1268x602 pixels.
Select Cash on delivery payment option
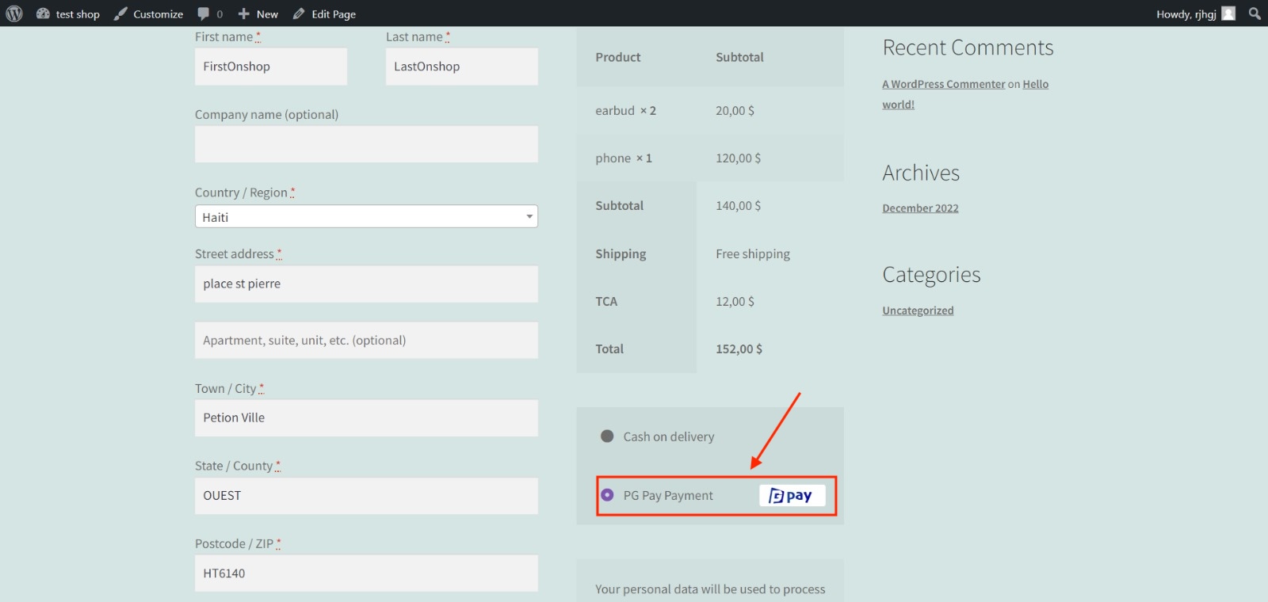(607, 436)
